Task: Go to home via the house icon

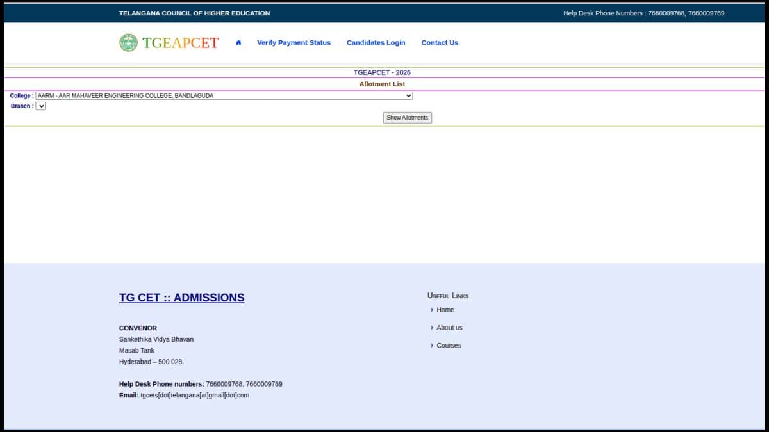Action: [x=238, y=43]
